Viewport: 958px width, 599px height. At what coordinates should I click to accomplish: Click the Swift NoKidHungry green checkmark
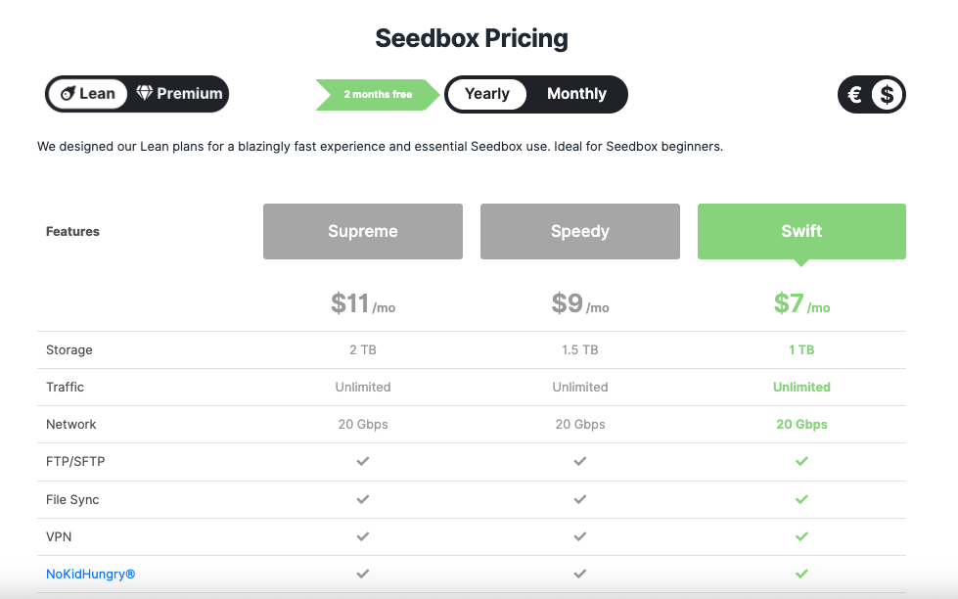801,574
